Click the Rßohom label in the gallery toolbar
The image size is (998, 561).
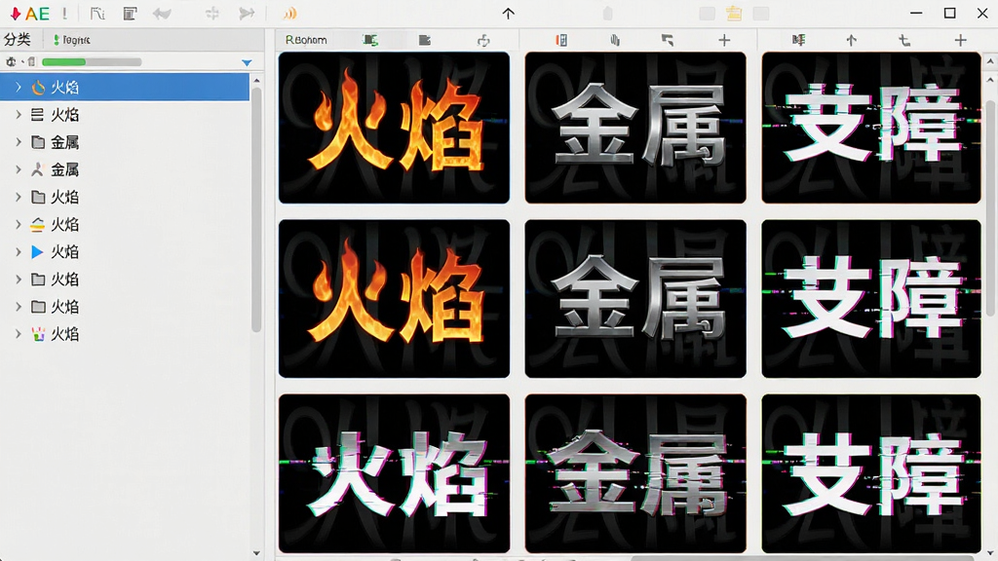tap(306, 40)
